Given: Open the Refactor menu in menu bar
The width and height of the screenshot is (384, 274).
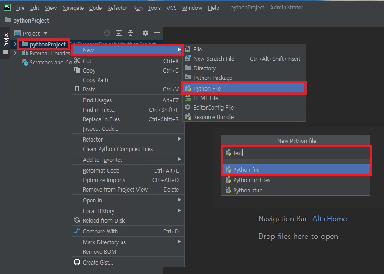Looking at the screenshot, I should point(117,8).
